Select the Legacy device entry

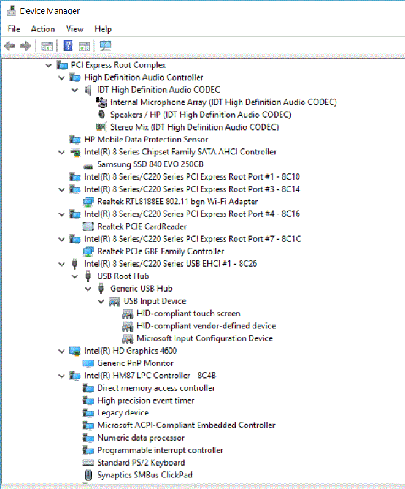coord(123,413)
